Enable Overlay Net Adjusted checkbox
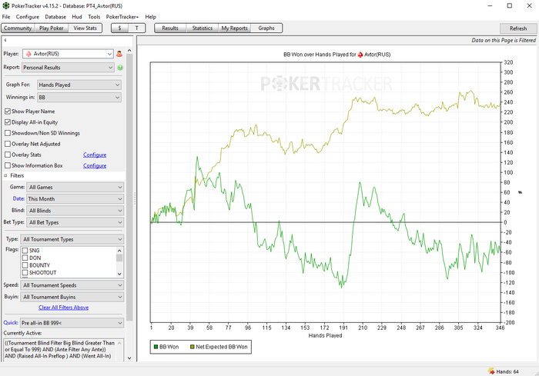539x376 pixels. [8, 144]
